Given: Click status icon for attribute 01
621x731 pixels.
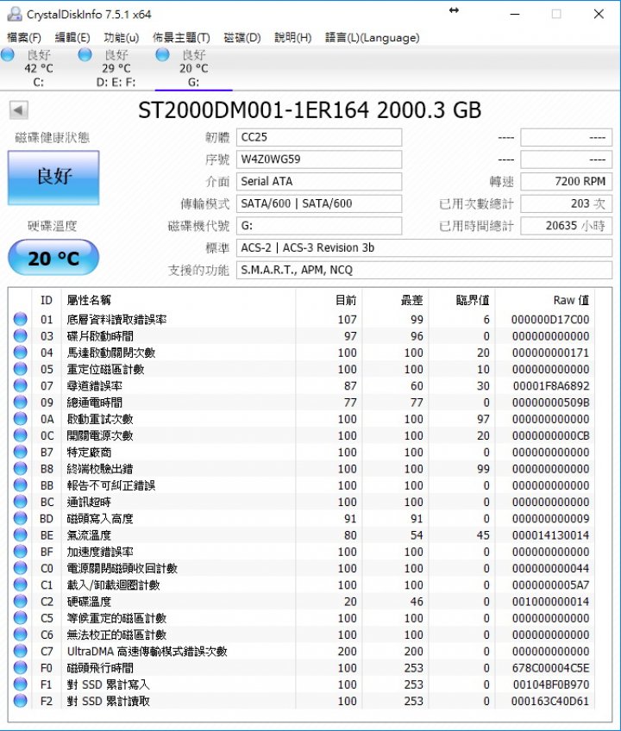Looking at the screenshot, I should (x=20, y=319).
